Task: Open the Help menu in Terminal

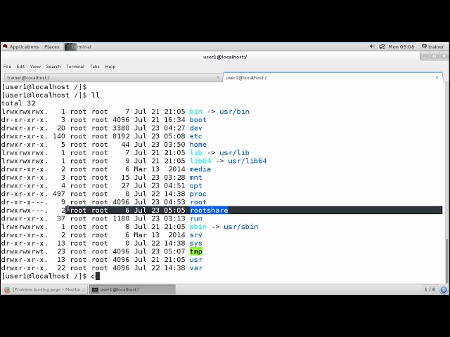Action: tap(110, 67)
